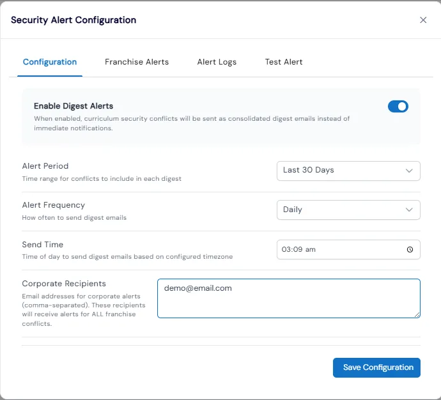Go to the Test Alert tab
This screenshot has height=400, width=441.
[284, 62]
